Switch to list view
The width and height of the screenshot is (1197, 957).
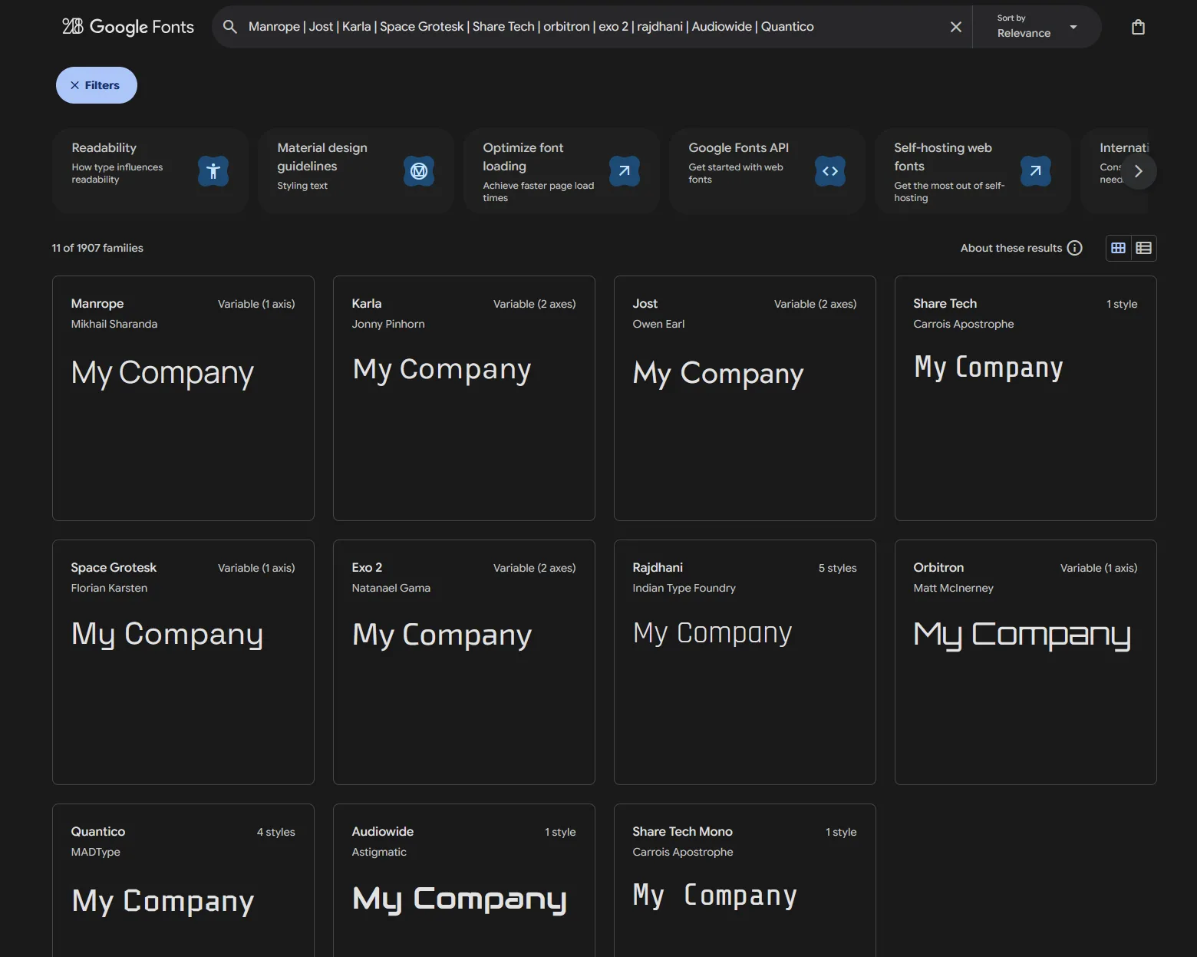[x=1143, y=248]
